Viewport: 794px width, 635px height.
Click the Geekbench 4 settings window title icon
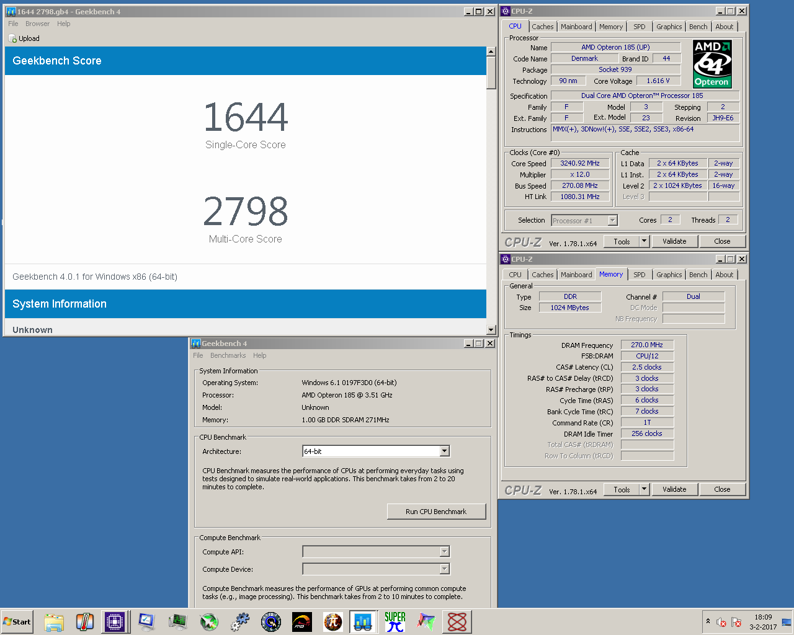tap(196, 344)
